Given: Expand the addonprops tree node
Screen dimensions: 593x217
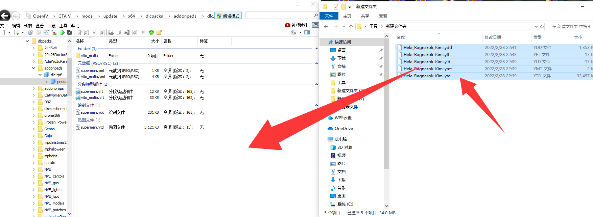Looking at the screenshot, I should (x=33, y=88).
